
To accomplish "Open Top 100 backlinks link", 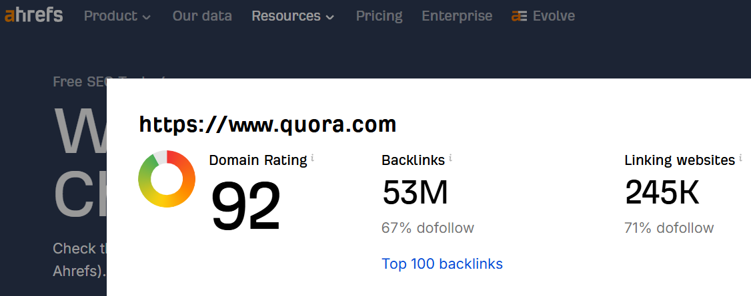I will tap(442, 263).
